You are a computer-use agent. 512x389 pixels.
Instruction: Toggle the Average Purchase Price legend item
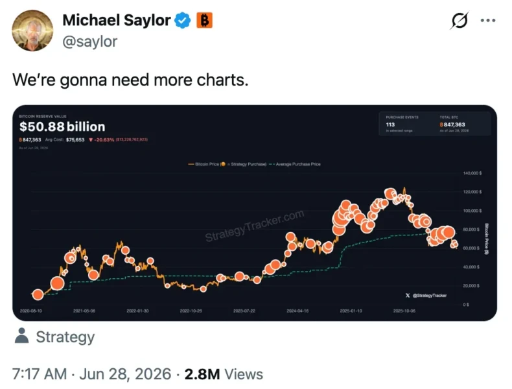[294, 164]
